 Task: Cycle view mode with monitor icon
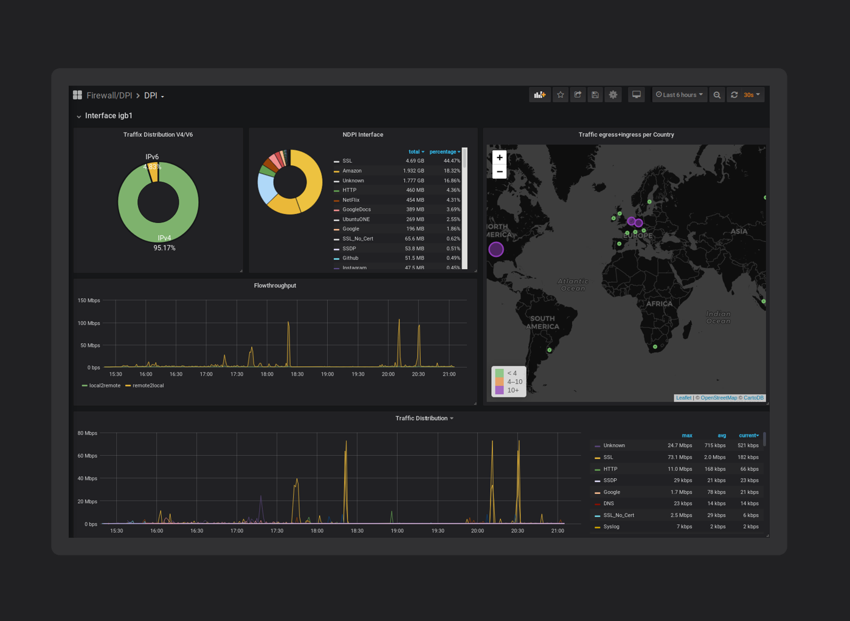[x=636, y=95]
